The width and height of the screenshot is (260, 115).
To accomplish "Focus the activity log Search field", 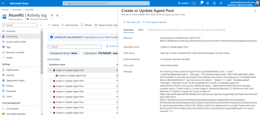I will [75, 47].
